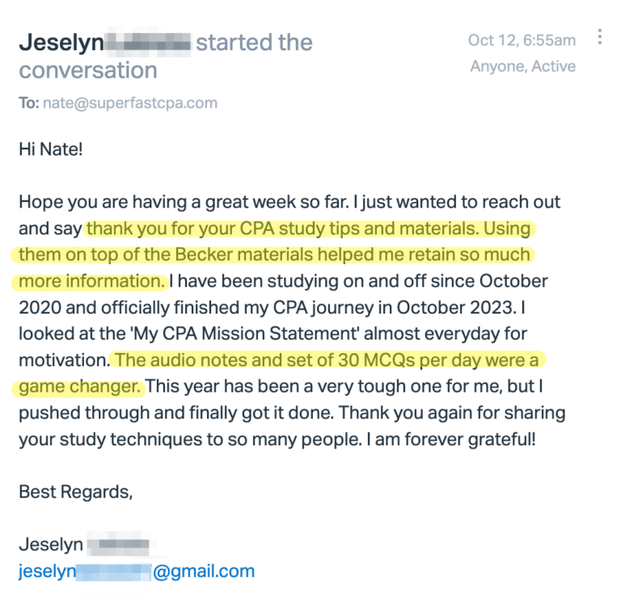Viewport: 621px width, 606px height.
Task: Click the Anyone, Active status label
Action: coord(523,66)
